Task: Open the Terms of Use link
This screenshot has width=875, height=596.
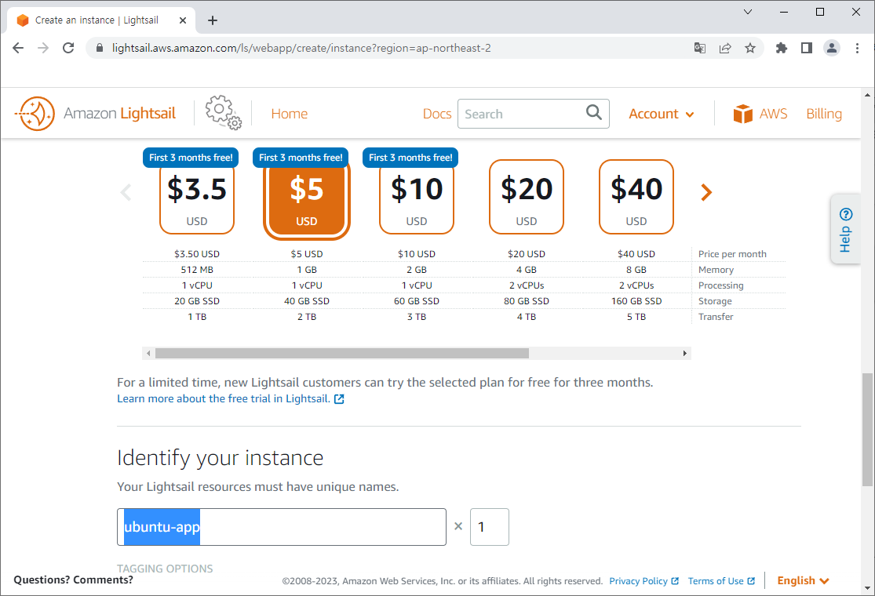Action: 716,581
